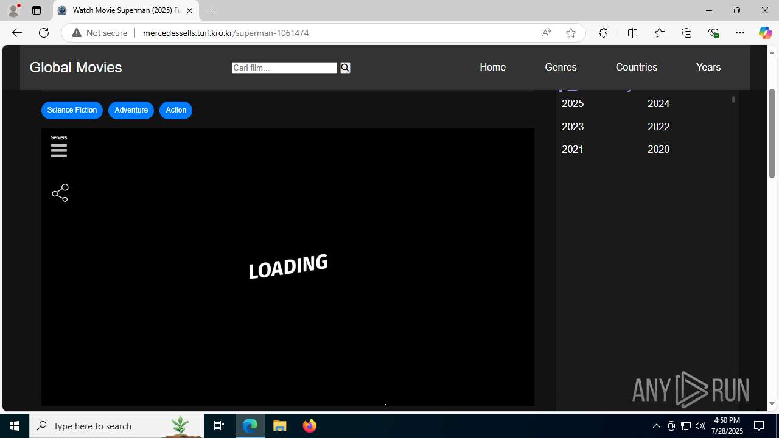Open a new tab
Viewport: 779px width, 438px height.
212,10
